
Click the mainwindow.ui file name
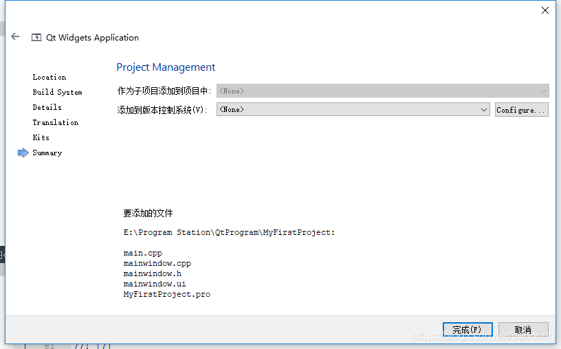pos(155,284)
